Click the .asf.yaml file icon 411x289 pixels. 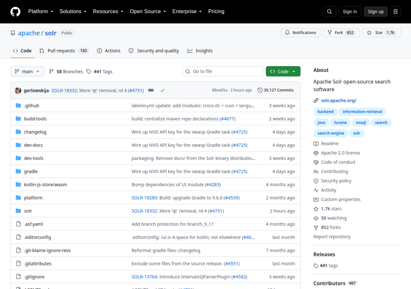pos(18,224)
